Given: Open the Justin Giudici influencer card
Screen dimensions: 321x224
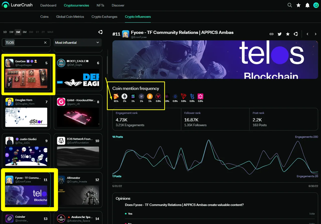Looking at the screenshot, I should point(26,151).
